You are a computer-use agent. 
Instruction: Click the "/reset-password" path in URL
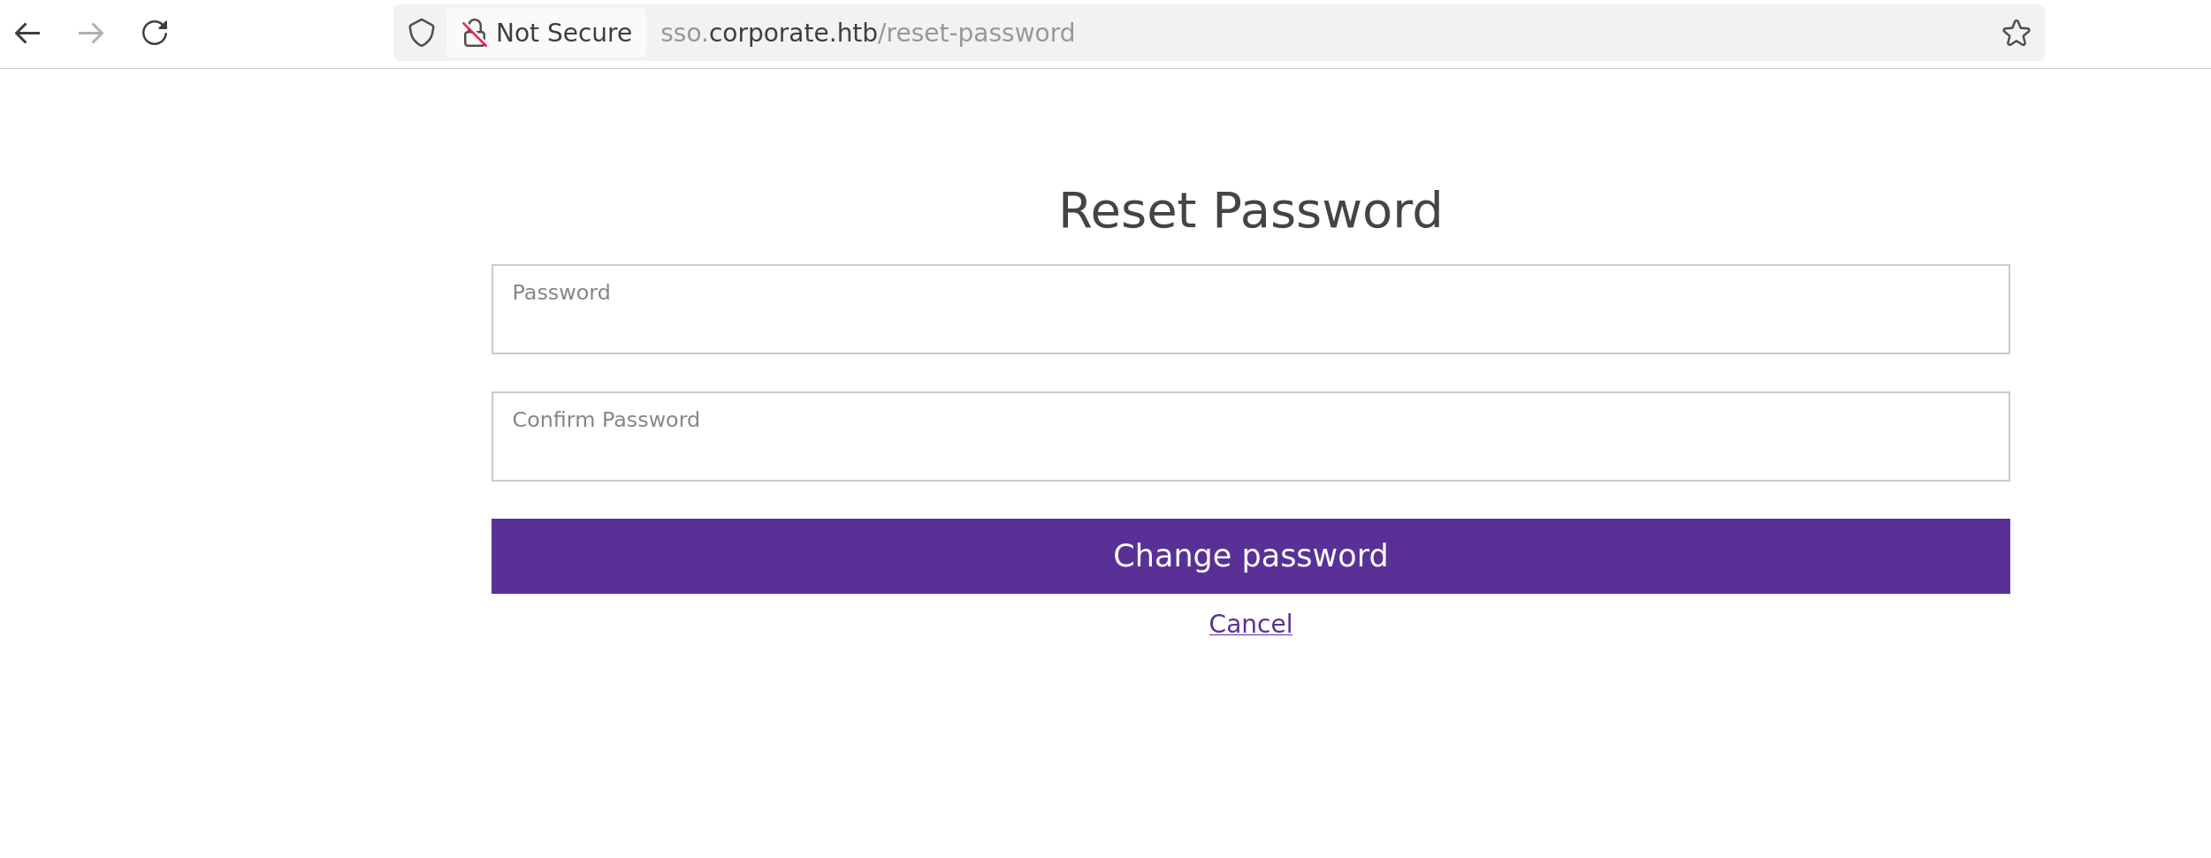(977, 34)
